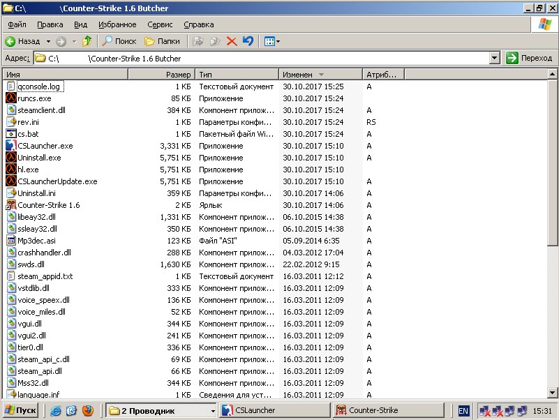Launch Firefox from quick launch

pos(88,411)
